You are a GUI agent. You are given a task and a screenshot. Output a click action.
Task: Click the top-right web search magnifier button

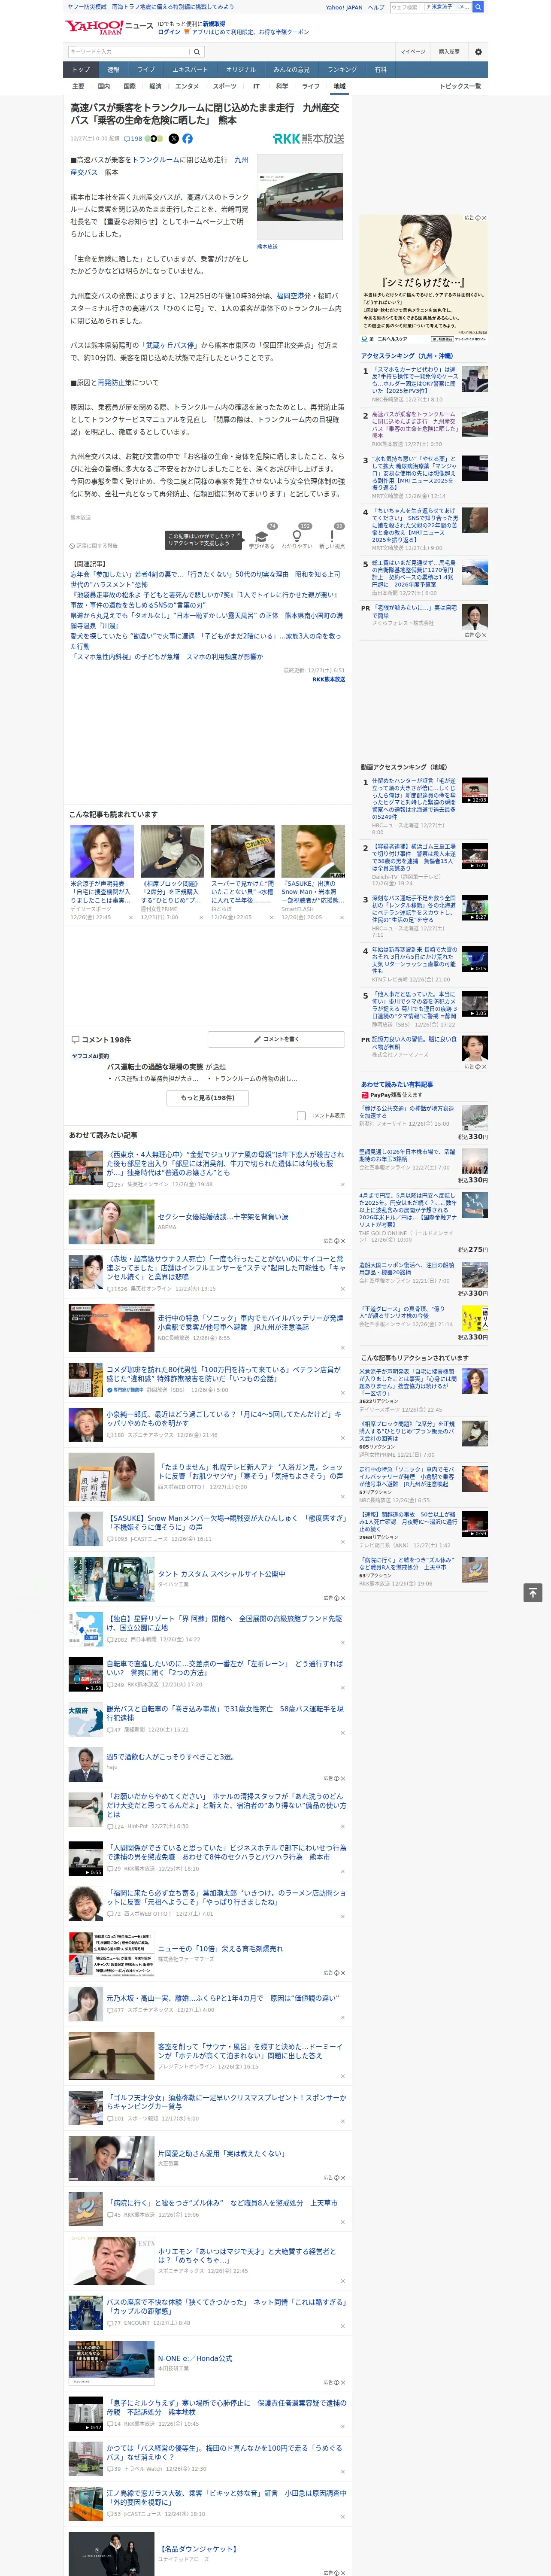coord(478,7)
